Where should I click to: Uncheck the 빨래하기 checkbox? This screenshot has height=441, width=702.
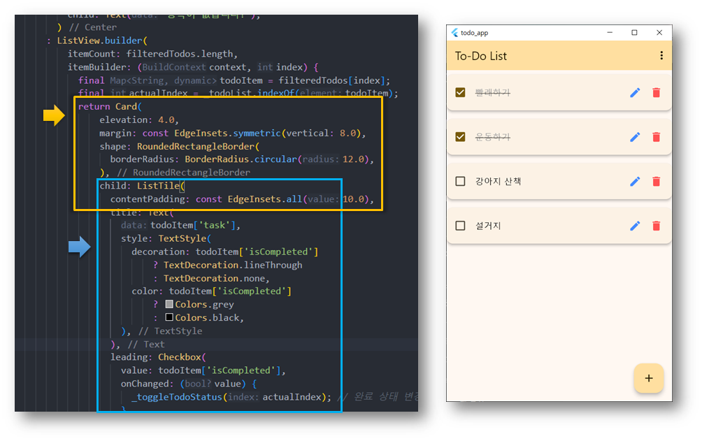pos(460,92)
